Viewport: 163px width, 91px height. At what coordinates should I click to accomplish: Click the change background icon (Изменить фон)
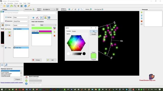34,9
